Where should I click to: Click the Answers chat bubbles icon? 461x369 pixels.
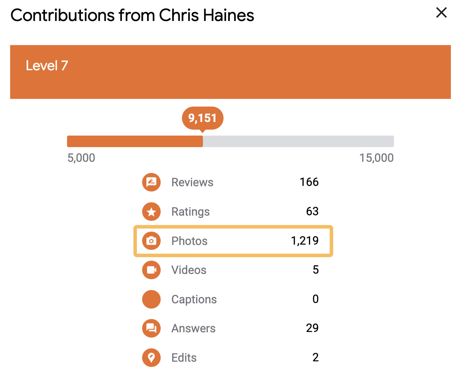pos(151,328)
